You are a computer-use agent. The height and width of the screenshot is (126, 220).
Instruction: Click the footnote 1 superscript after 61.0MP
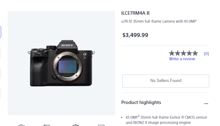point(139,116)
